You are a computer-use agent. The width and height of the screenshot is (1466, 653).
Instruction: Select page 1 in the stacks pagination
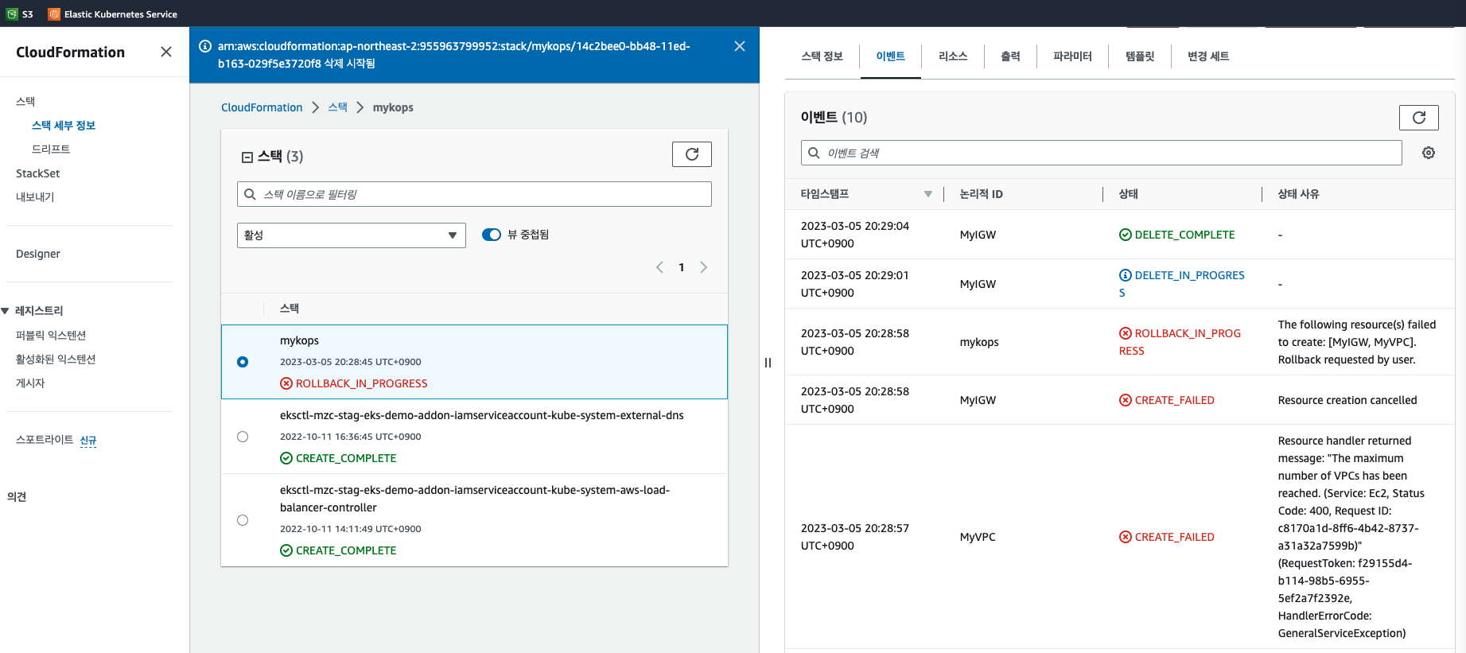pyautogui.click(x=682, y=267)
